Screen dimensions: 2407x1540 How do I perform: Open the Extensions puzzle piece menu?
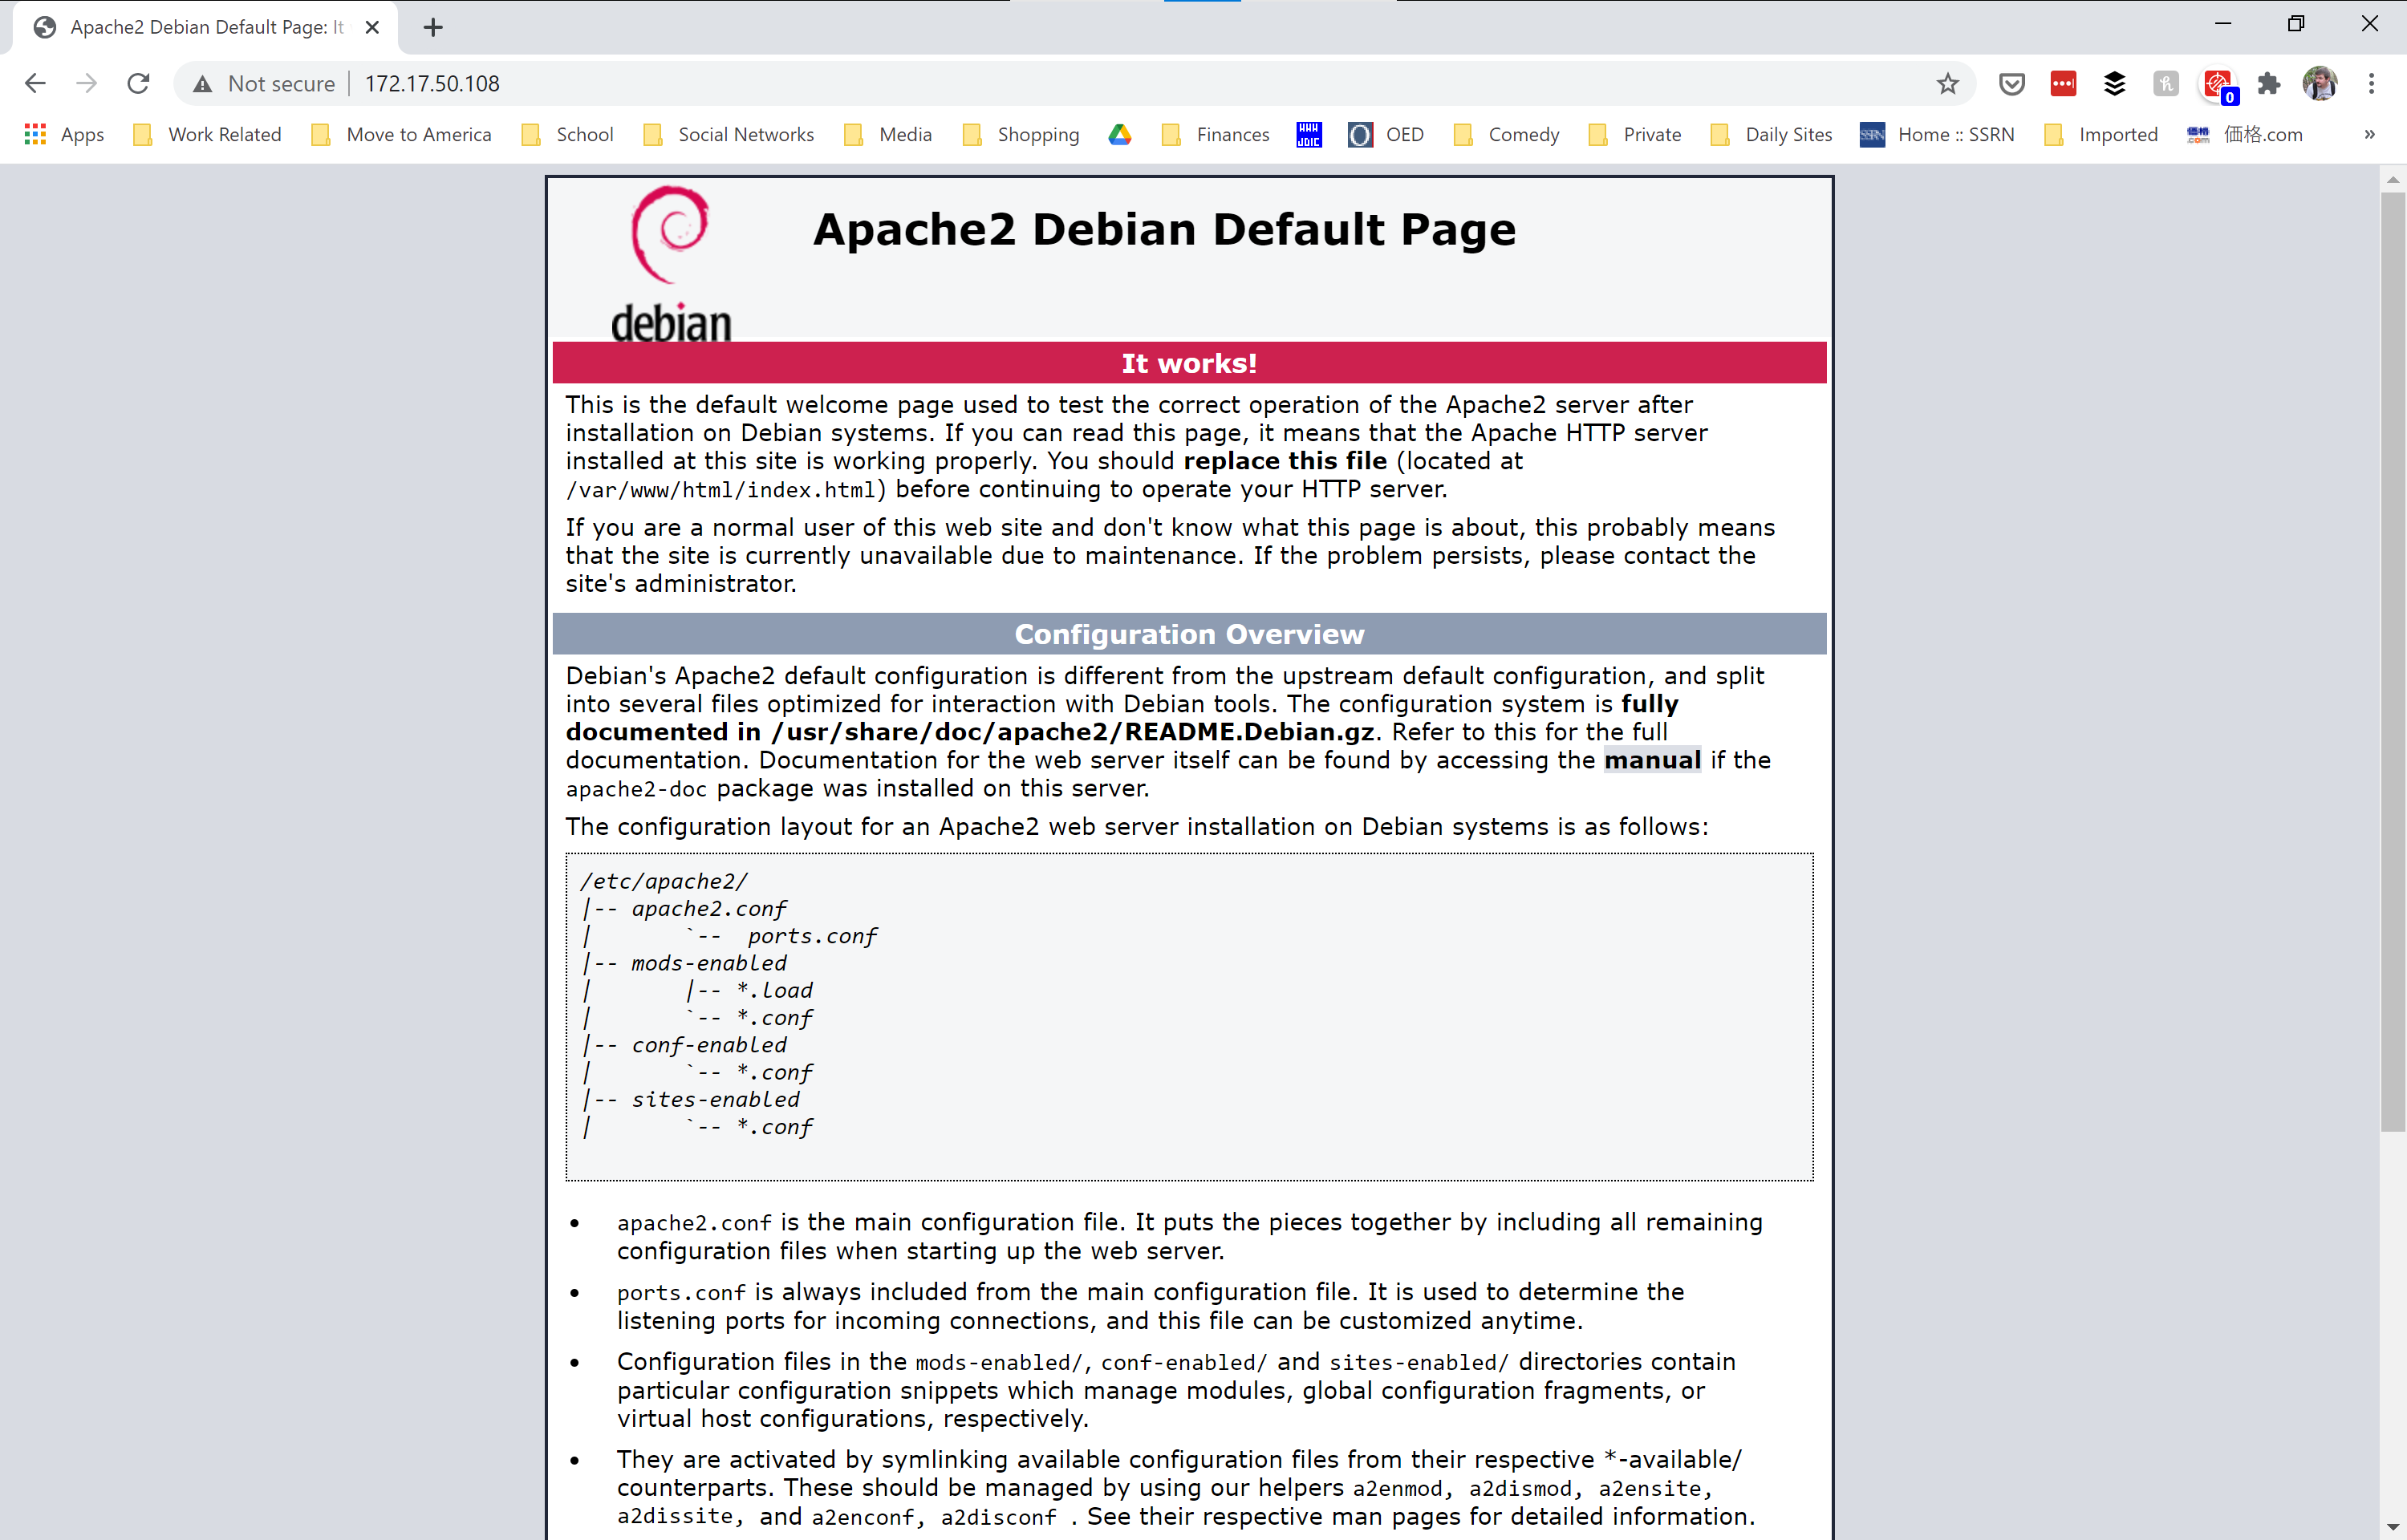[2269, 83]
